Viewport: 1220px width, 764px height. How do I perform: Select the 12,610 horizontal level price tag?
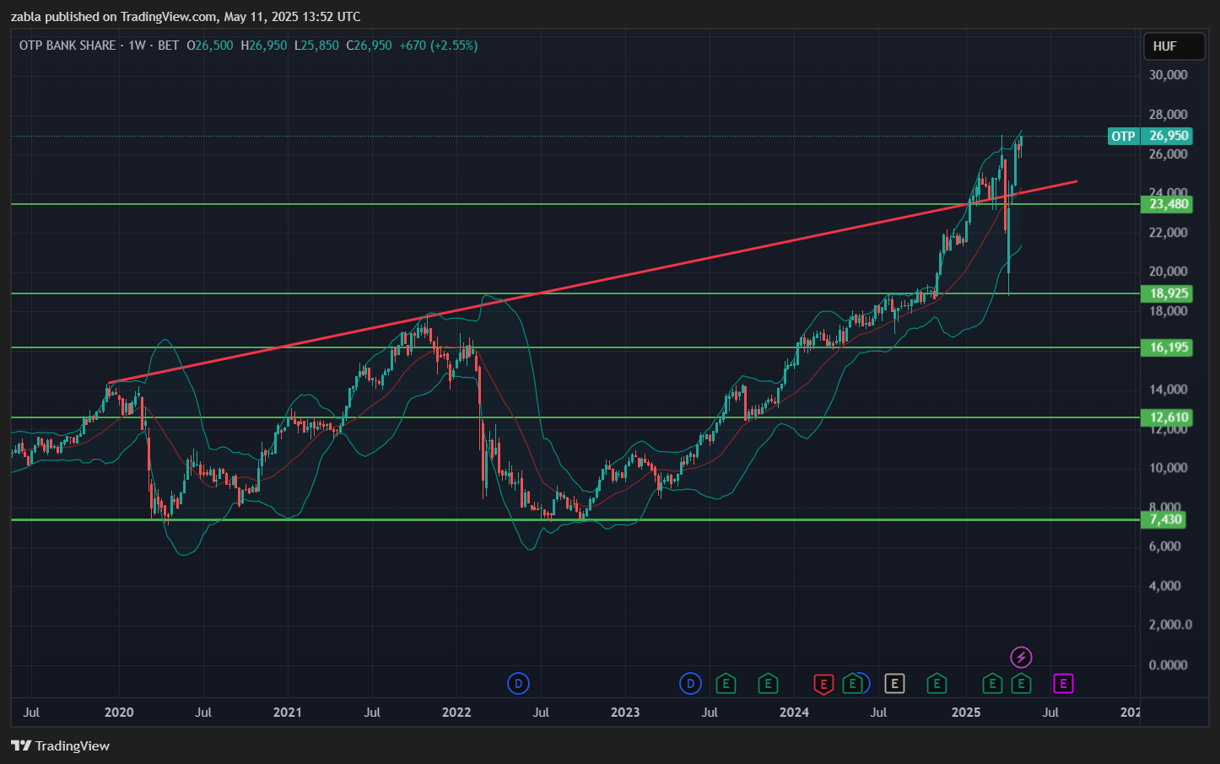pos(1167,417)
